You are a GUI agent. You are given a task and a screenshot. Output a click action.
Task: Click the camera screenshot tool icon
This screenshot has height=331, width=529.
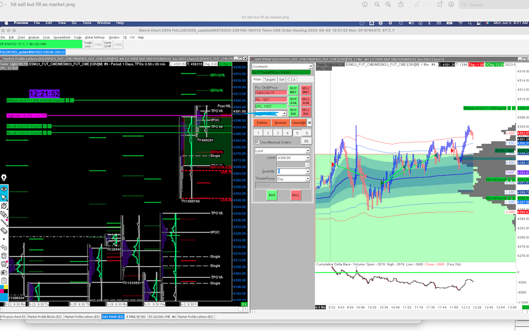tap(4, 272)
